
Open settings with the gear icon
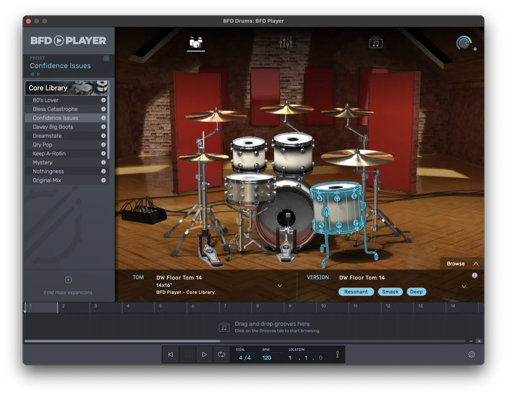(x=472, y=354)
